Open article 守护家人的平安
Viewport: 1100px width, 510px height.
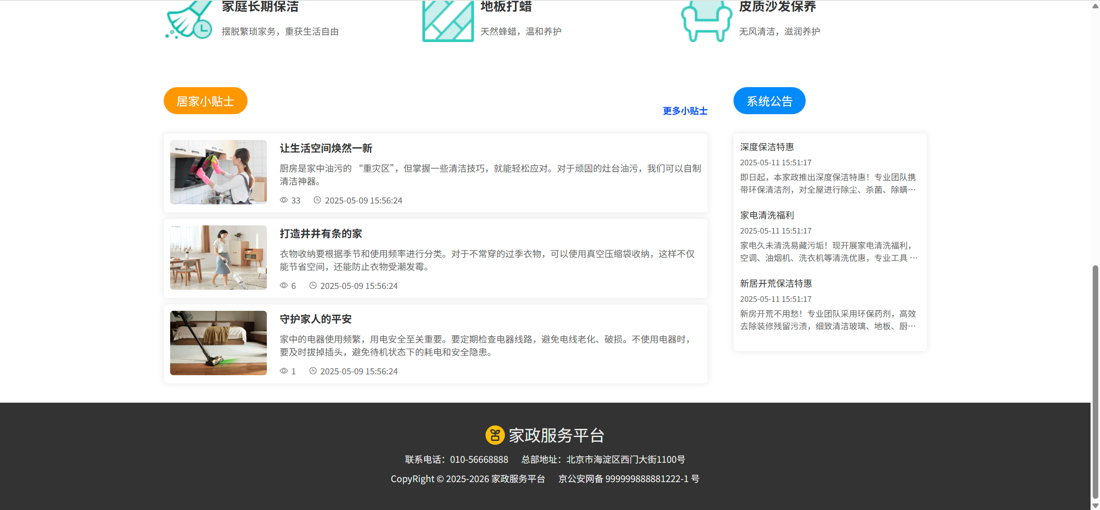[315, 319]
